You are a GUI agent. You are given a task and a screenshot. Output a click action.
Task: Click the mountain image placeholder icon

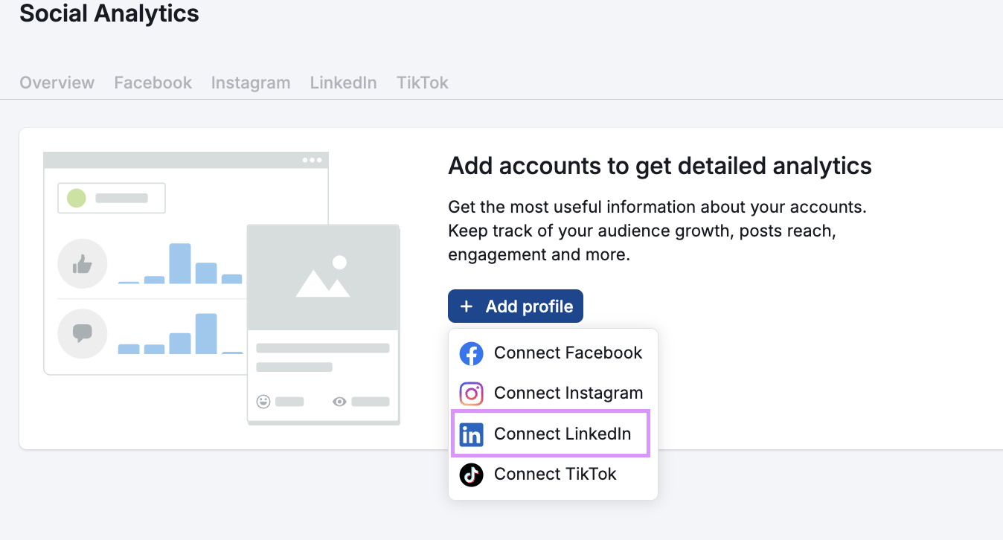322,277
